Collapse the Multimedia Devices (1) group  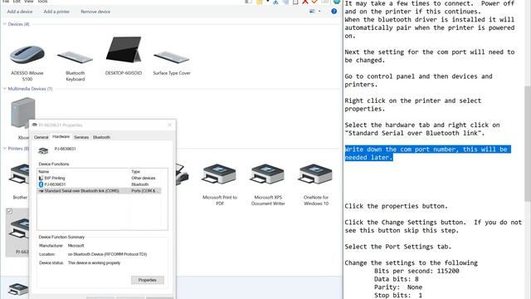point(5,89)
